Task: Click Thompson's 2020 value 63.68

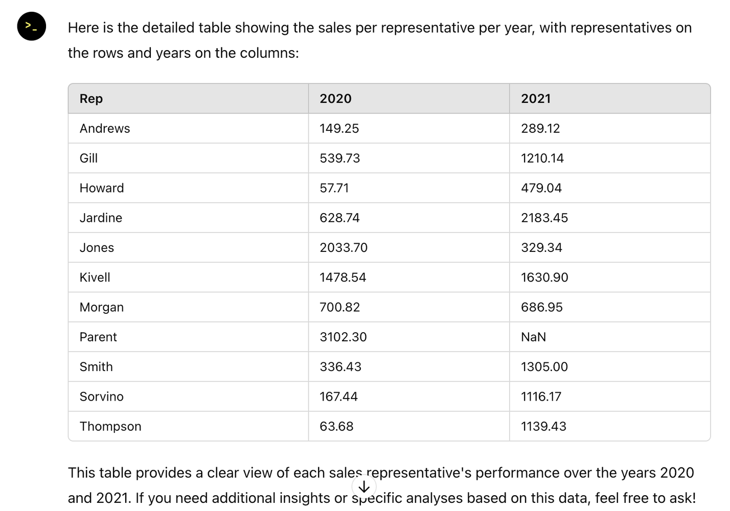Action: click(336, 427)
